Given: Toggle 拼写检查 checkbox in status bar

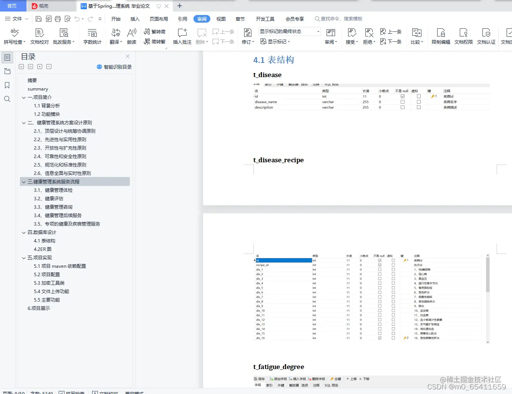Looking at the screenshot, I should click(61, 392).
